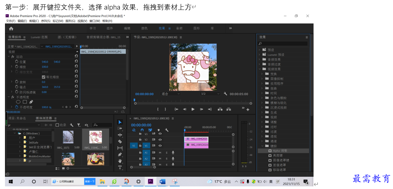Step back one frame

tap(185, 109)
